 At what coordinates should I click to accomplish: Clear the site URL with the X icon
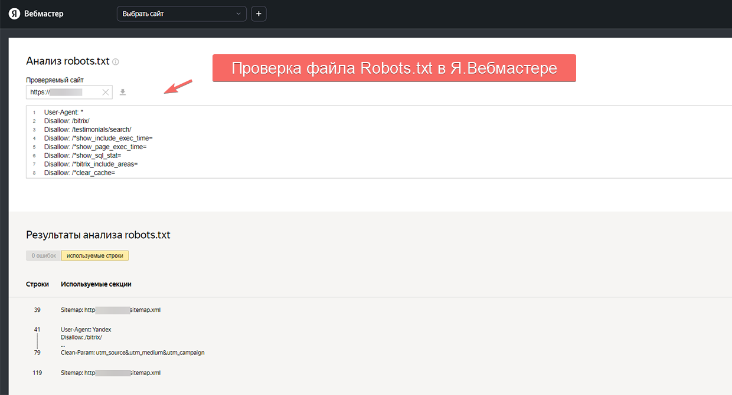tap(106, 92)
